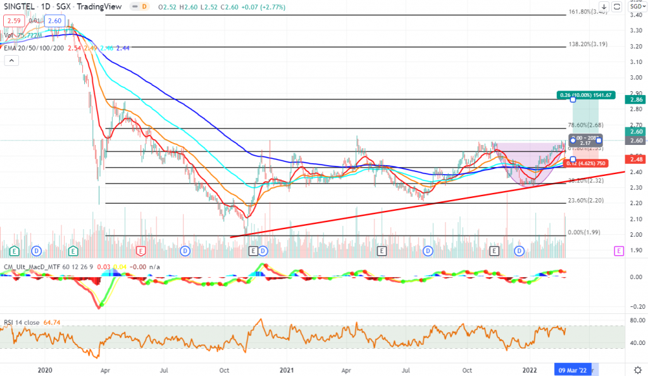Screen dimensions: 648x376
Task: Click the blue 2.60 ask price box
Action: [x=54, y=21]
